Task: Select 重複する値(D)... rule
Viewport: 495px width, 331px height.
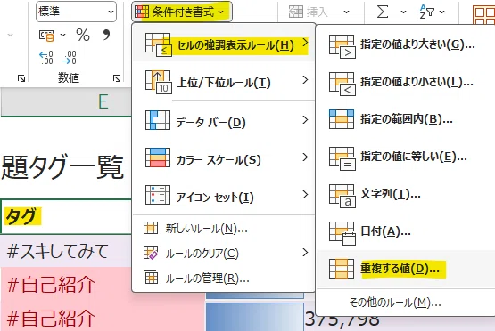Action: pyautogui.click(x=405, y=269)
